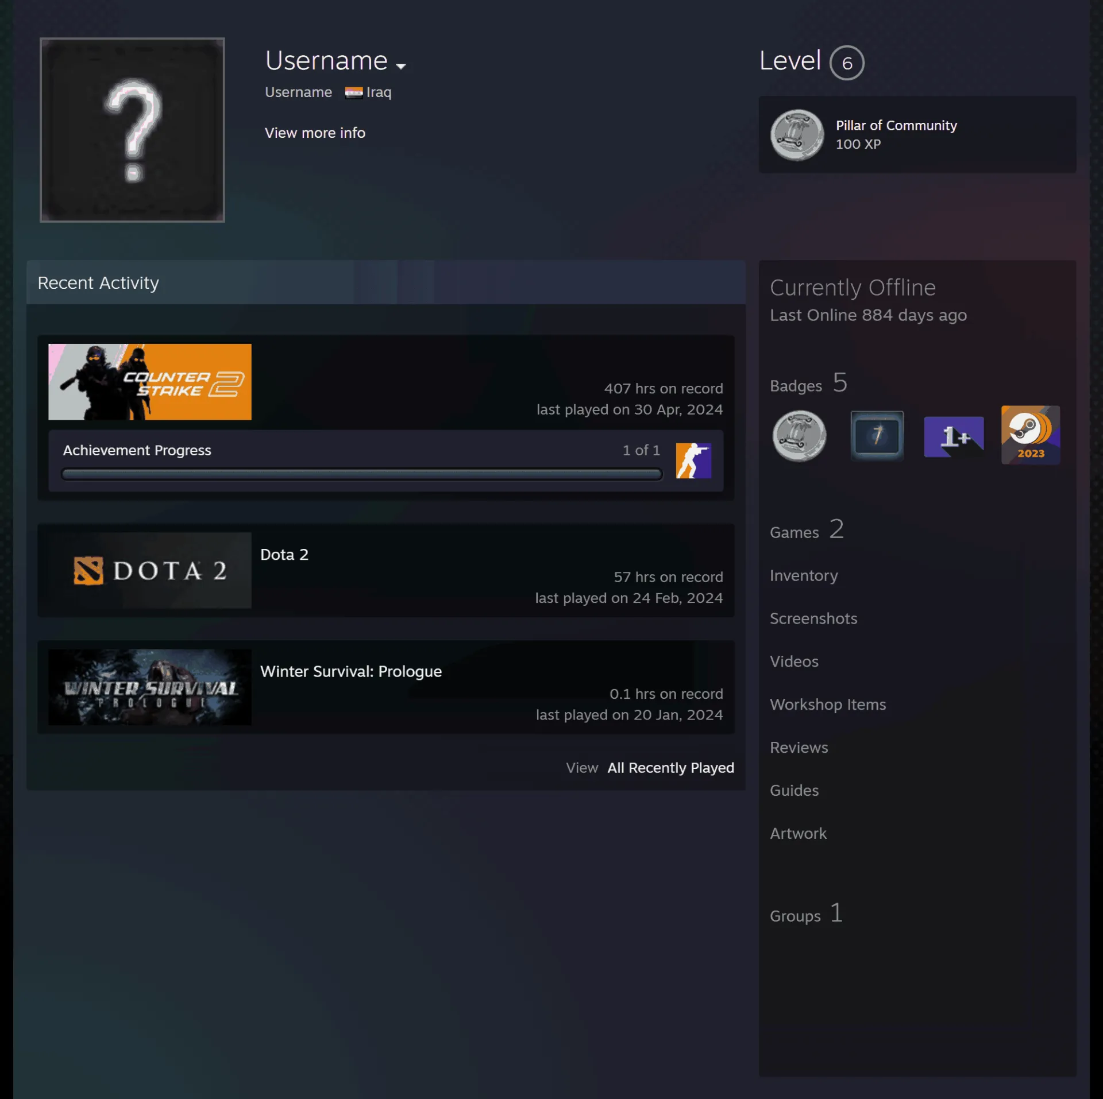Open the Inventory link
The image size is (1103, 1099).
tap(804, 575)
